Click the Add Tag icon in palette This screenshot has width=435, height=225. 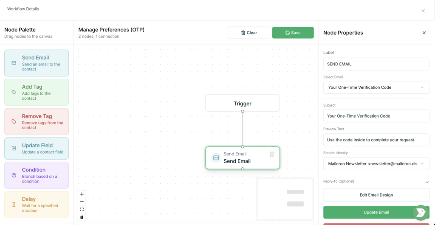[x=14, y=92]
